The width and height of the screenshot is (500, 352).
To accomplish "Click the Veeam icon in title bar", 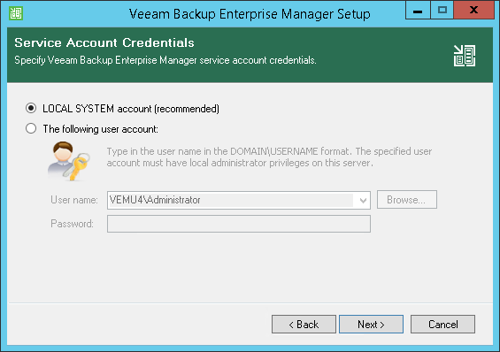I will (x=16, y=13).
